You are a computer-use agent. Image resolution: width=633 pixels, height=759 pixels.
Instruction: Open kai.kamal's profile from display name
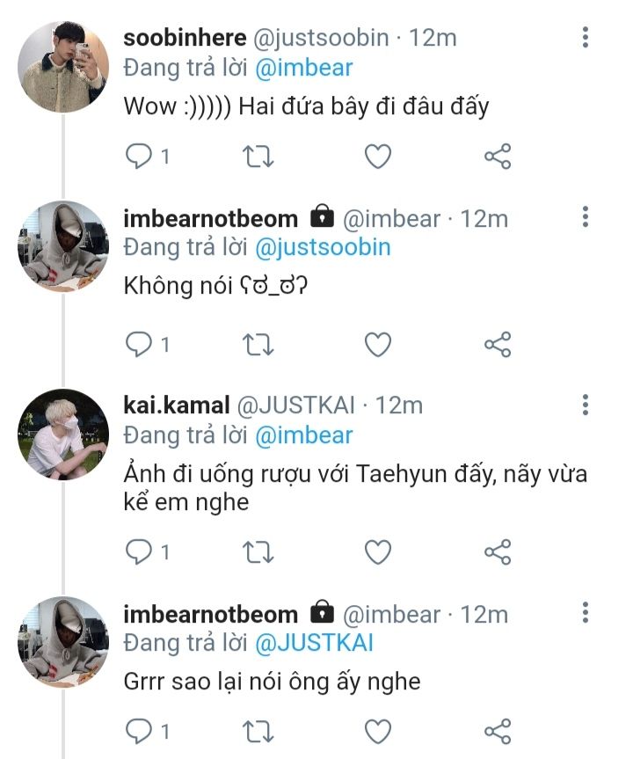click(x=177, y=405)
